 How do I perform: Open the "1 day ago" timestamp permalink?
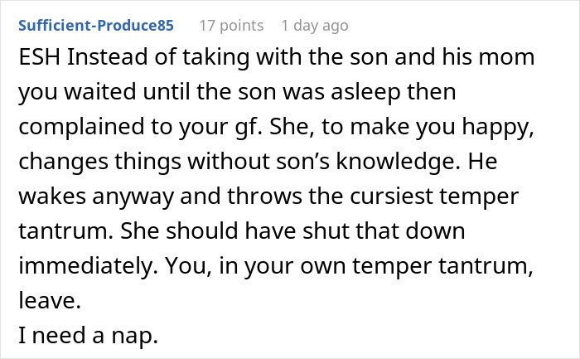(x=315, y=26)
